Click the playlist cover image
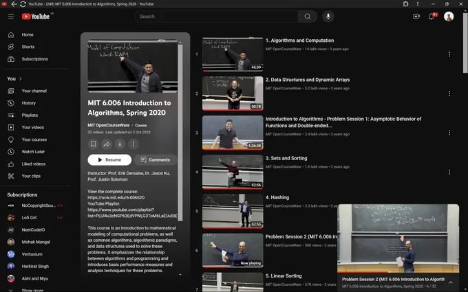Image resolution: width=468 pixels, height=292 pixels. [x=133, y=67]
